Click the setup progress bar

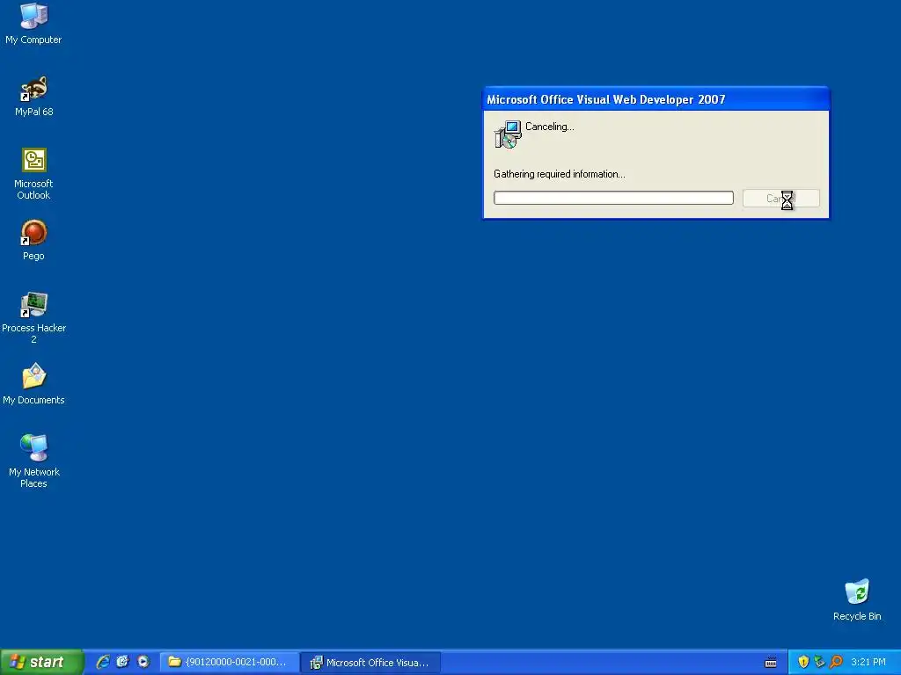pyautogui.click(x=613, y=198)
